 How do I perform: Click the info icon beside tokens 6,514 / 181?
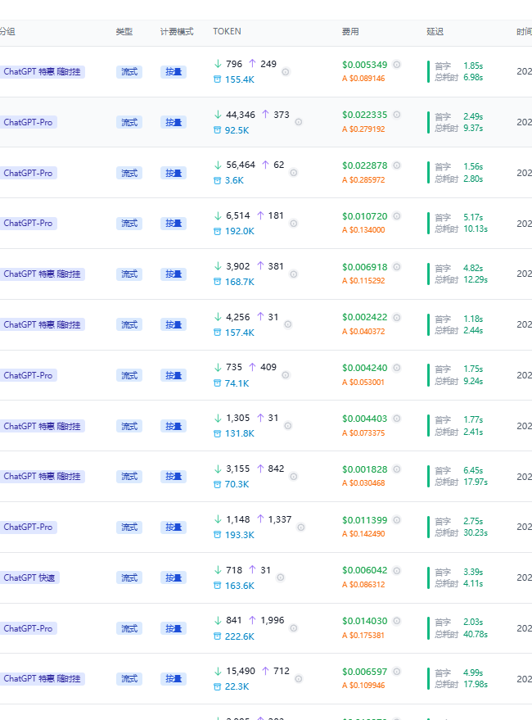tap(294, 224)
